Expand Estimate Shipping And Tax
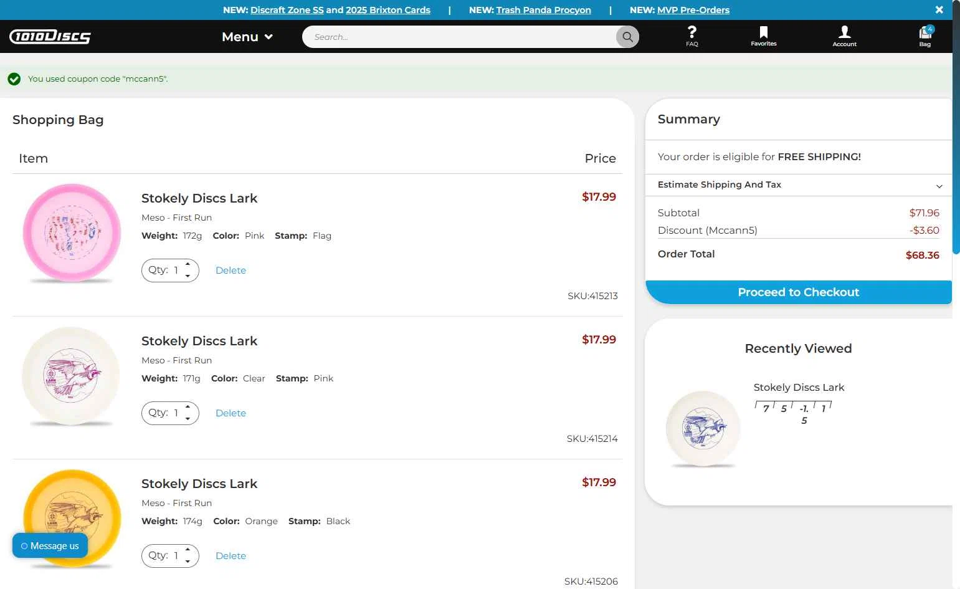 (799, 184)
